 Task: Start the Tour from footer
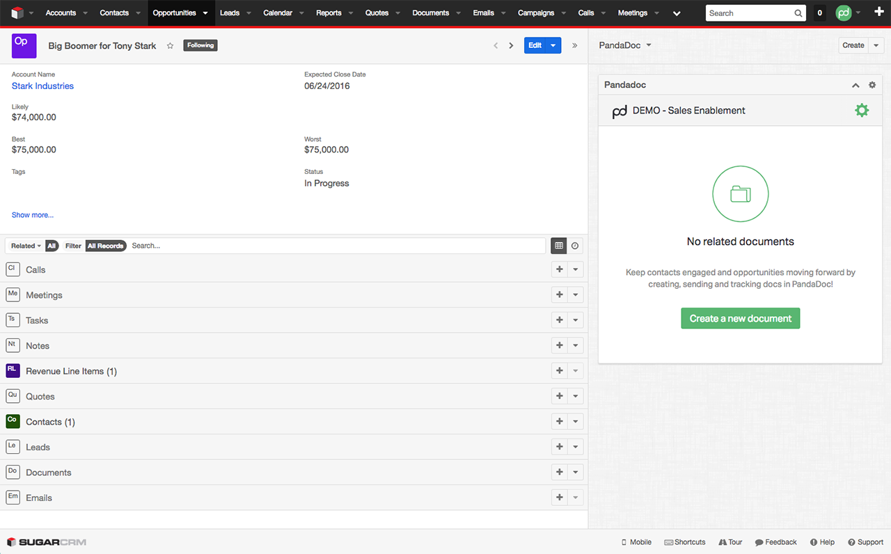[730, 542]
